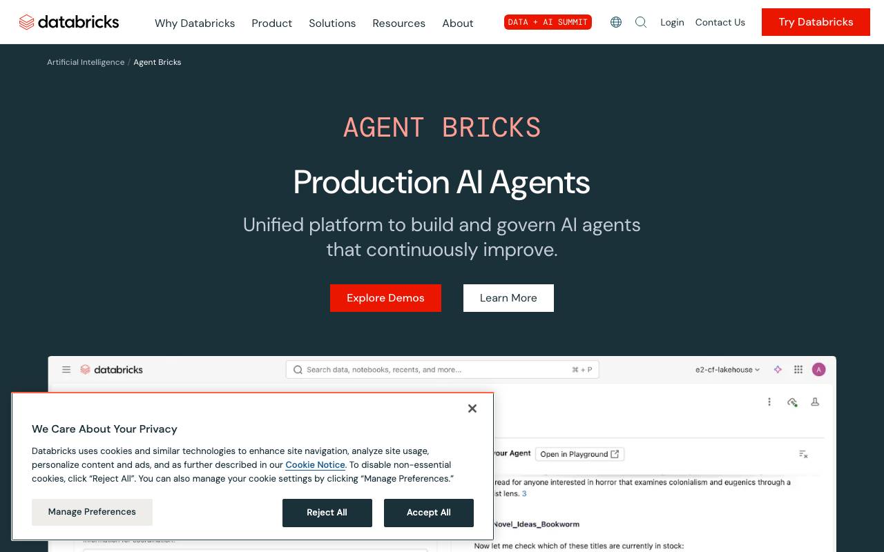Click Manage Preferences button

click(92, 512)
